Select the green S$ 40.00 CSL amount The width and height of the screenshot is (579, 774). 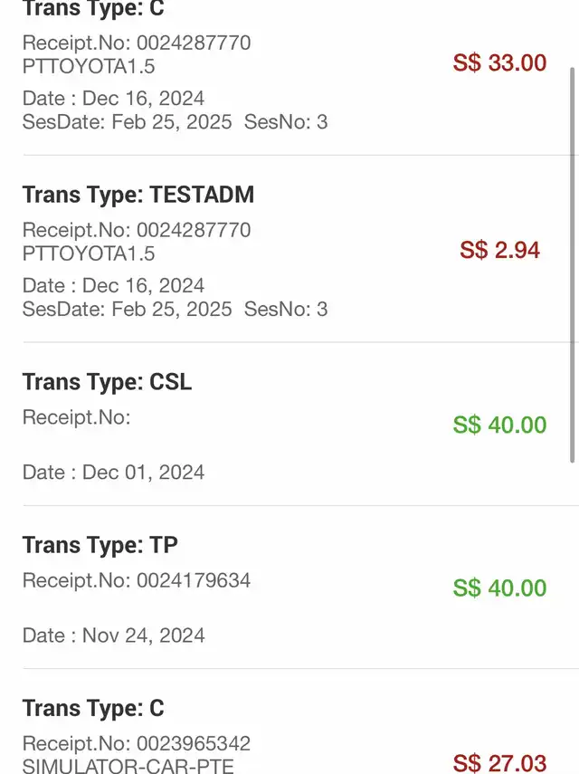click(499, 425)
